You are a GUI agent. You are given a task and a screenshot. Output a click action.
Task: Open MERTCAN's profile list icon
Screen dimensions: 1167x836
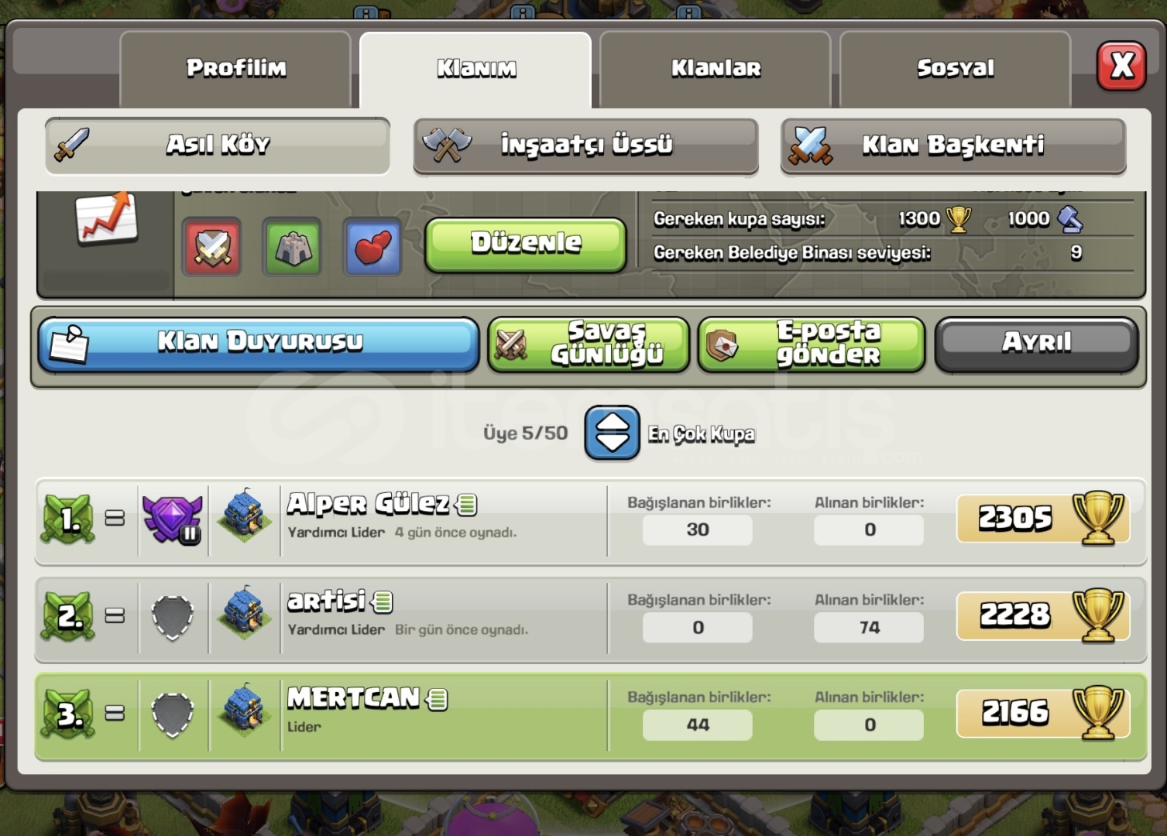[x=438, y=700]
